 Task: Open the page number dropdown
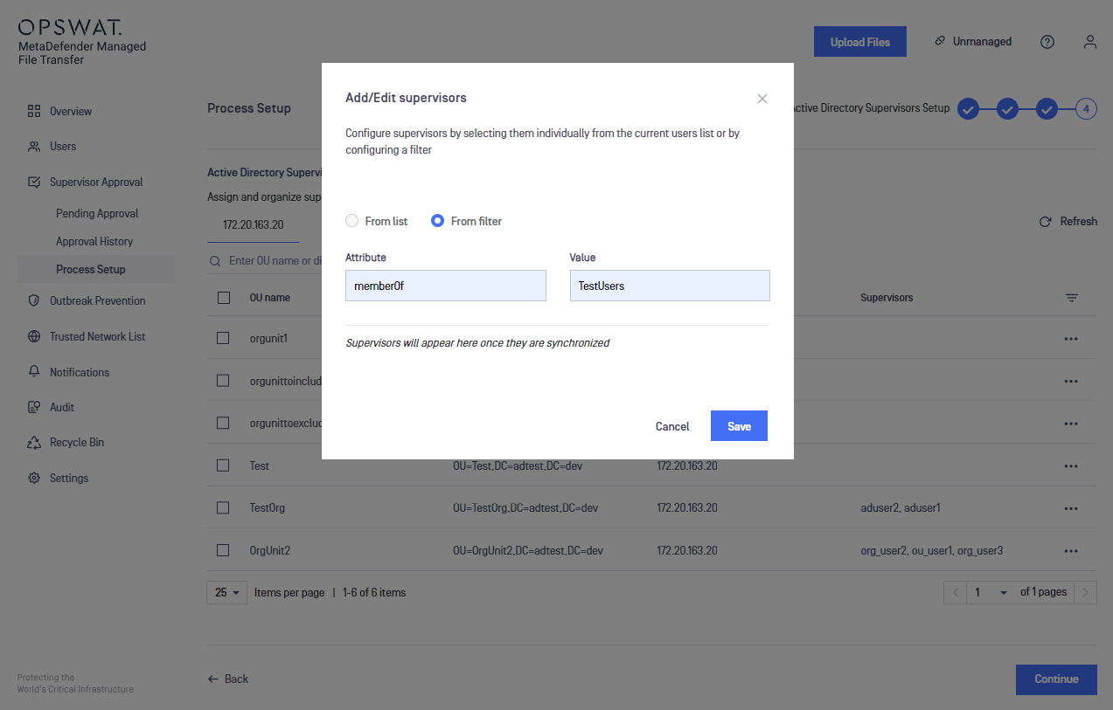click(991, 592)
